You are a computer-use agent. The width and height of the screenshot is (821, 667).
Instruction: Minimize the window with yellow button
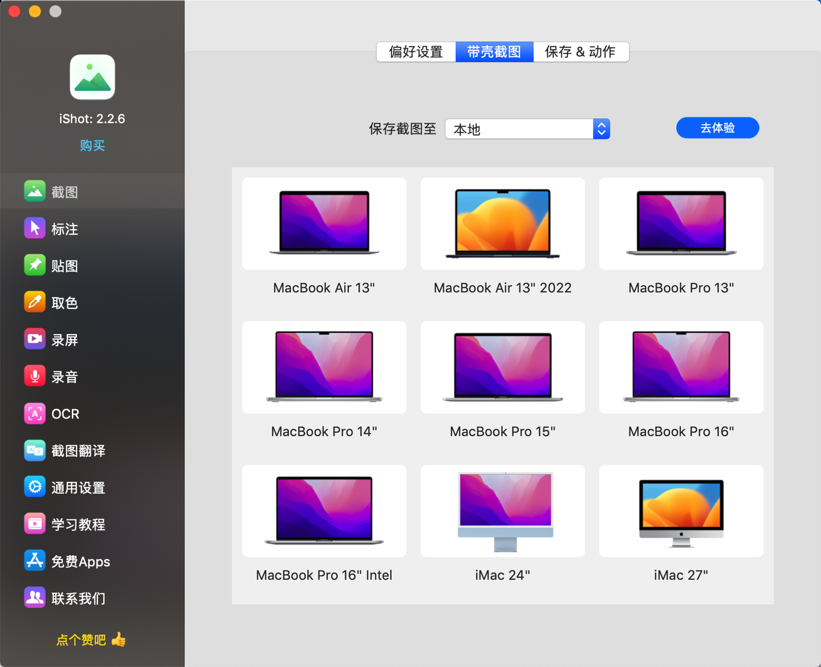pos(35,11)
